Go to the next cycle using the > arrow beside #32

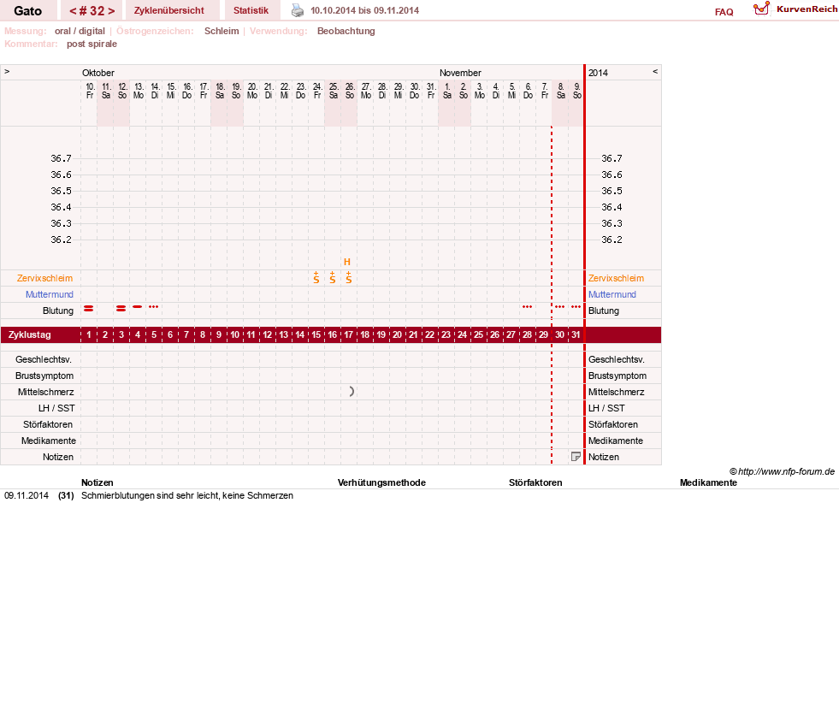[111, 11]
